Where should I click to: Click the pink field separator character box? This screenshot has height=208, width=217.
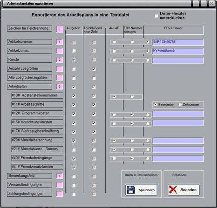click(x=60, y=29)
